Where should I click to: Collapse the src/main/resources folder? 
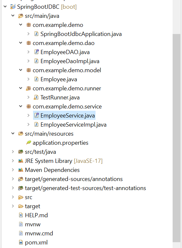pos(13,133)
